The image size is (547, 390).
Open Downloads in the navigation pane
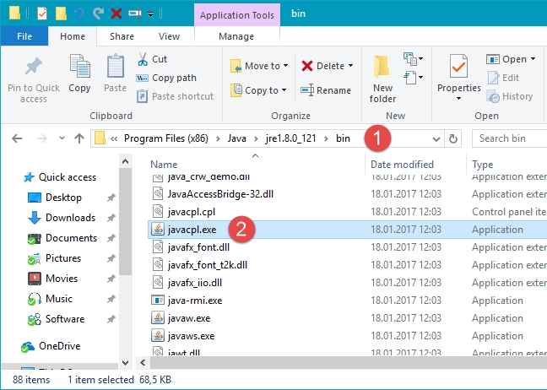click(x=62, y=218)
